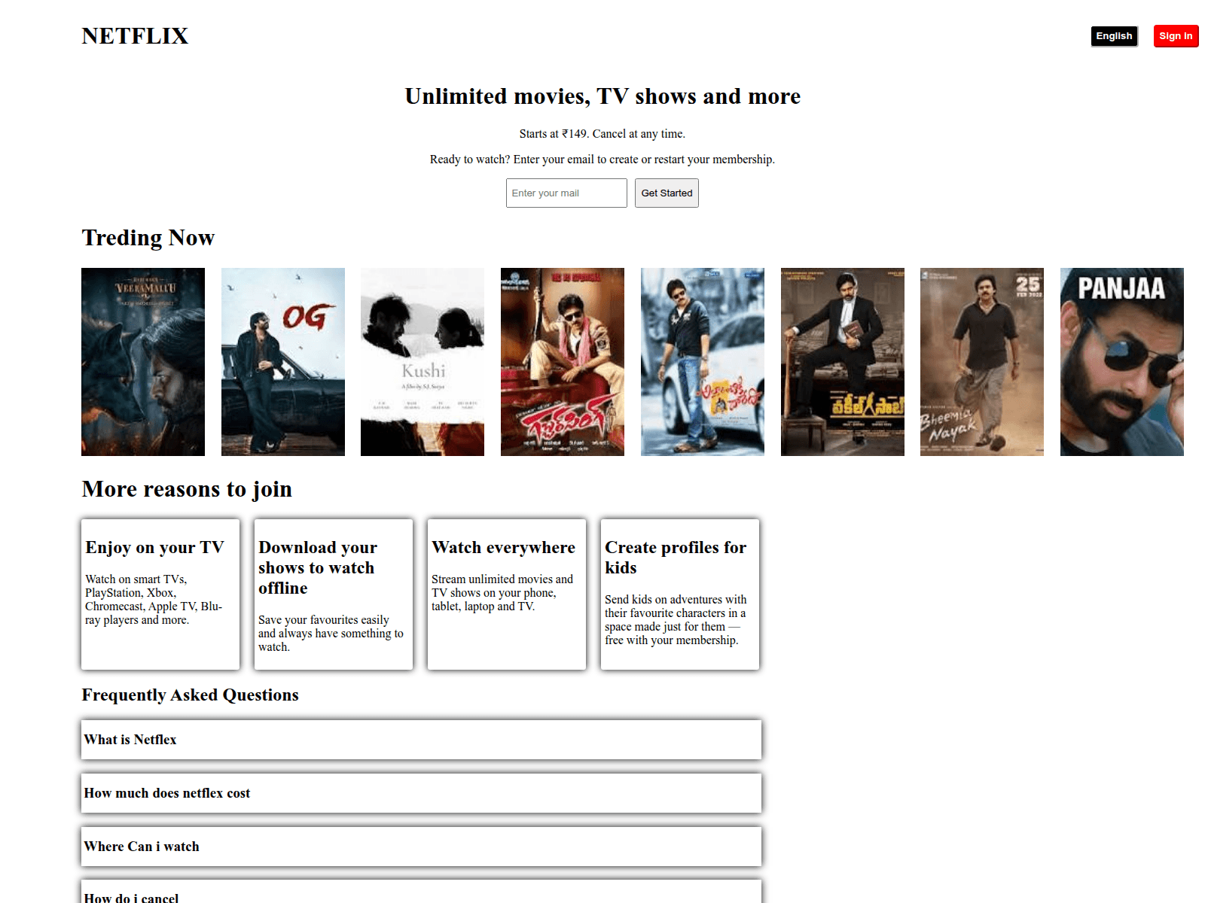
Task: Click the Starts at ₹149 text
Action: point(602,134)
